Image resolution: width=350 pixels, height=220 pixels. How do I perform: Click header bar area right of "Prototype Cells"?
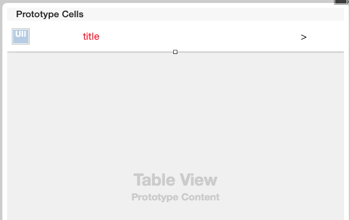(214, 14)
